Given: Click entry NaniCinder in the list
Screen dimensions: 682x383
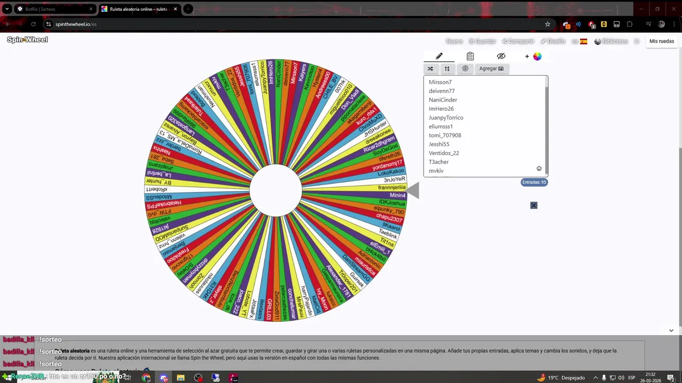Looking at the screenshot, I should [x=443, y=100].
